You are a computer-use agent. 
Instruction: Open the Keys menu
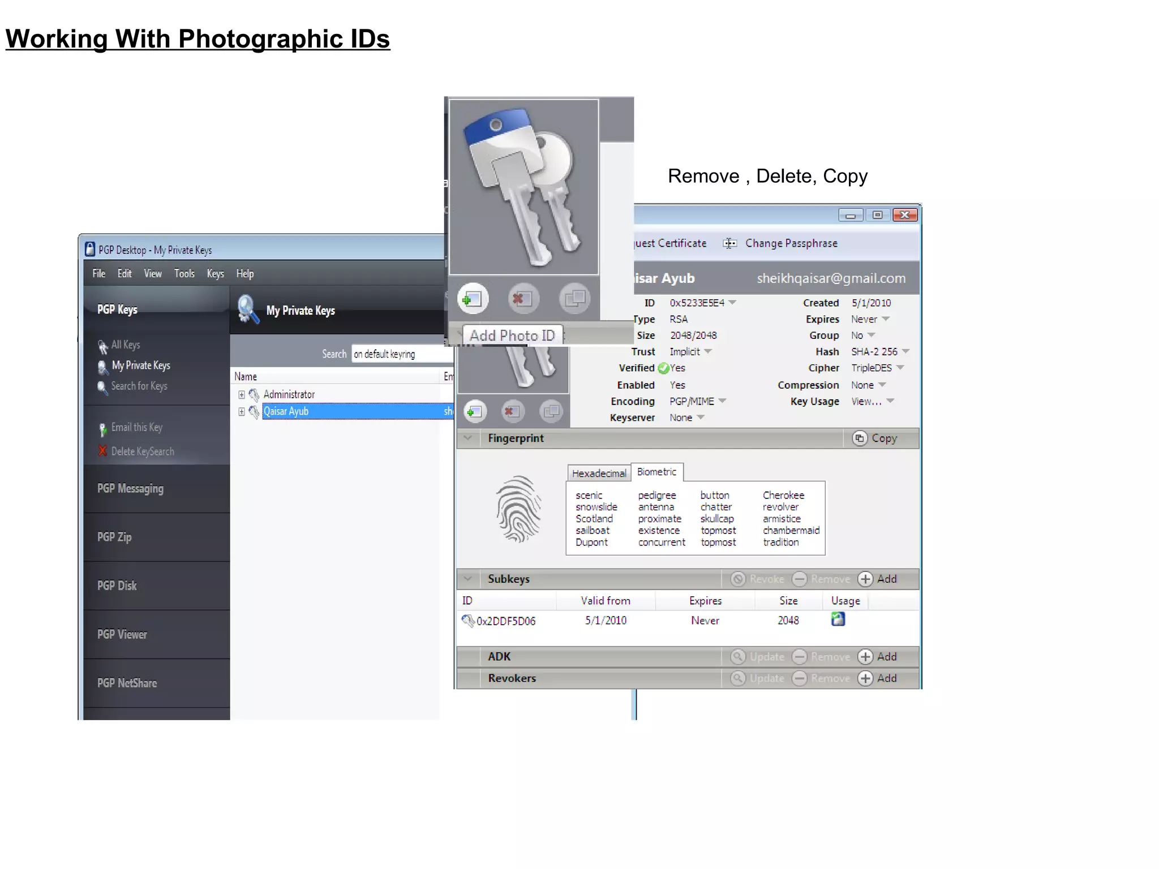pyautogui.click(x=216, y=273)
